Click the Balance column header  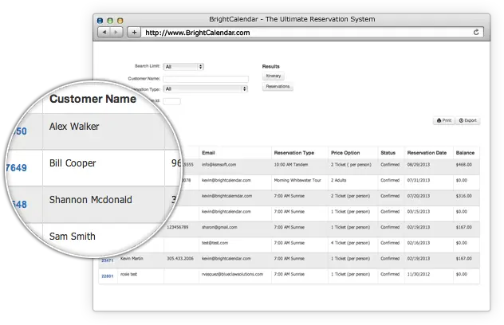point(465,152)
